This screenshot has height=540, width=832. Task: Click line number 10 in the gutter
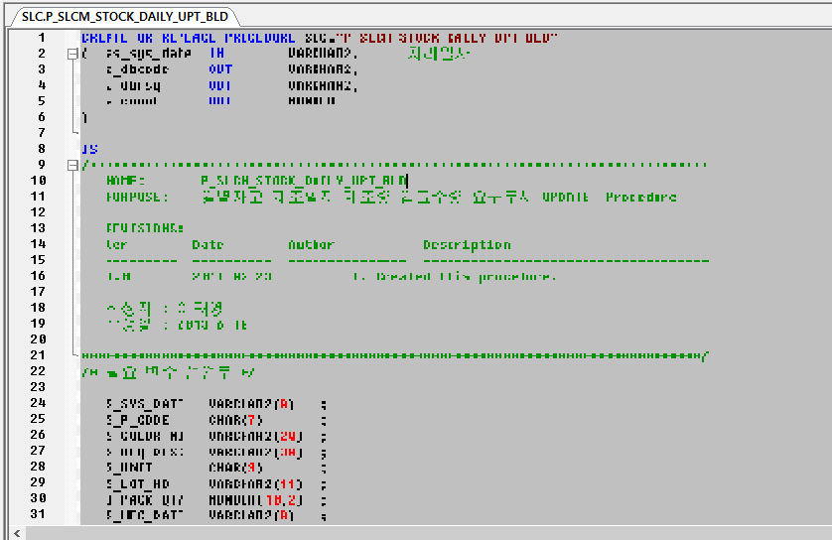pos(38,181)
